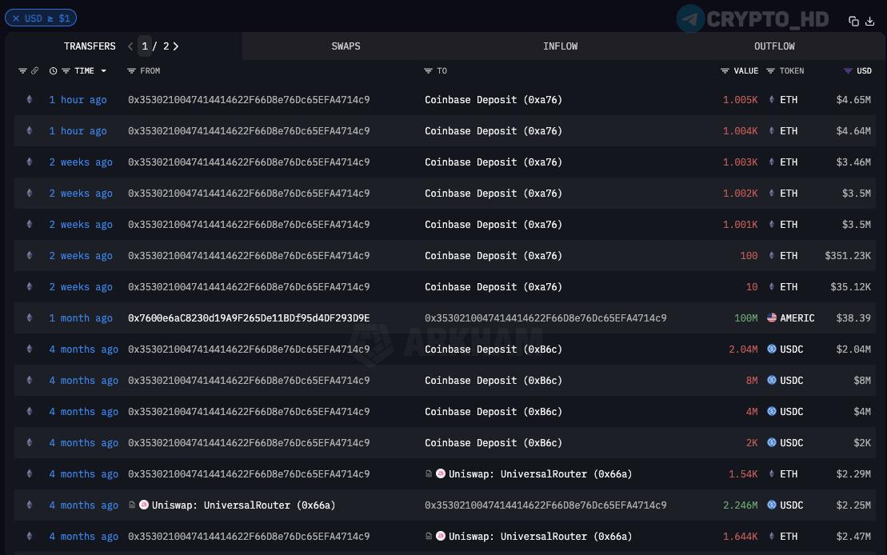Screen dimensions: 887x555
Task: Open the TOKEN column filter
Action: pyautogui.click(x=770, y=70)
